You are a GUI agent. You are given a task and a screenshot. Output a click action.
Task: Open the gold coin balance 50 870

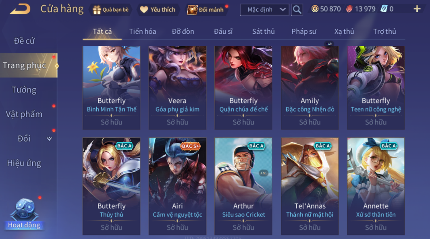pos(326,9)
